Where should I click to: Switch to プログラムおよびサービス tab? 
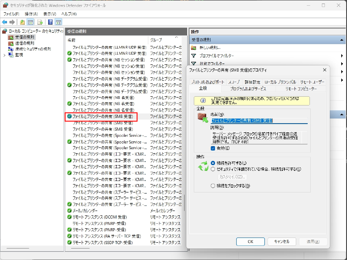[248, 89]
